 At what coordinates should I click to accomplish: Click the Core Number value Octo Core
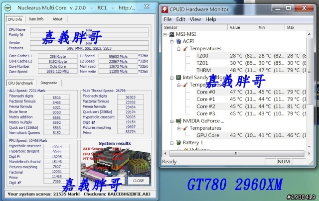tap(58, 66)
